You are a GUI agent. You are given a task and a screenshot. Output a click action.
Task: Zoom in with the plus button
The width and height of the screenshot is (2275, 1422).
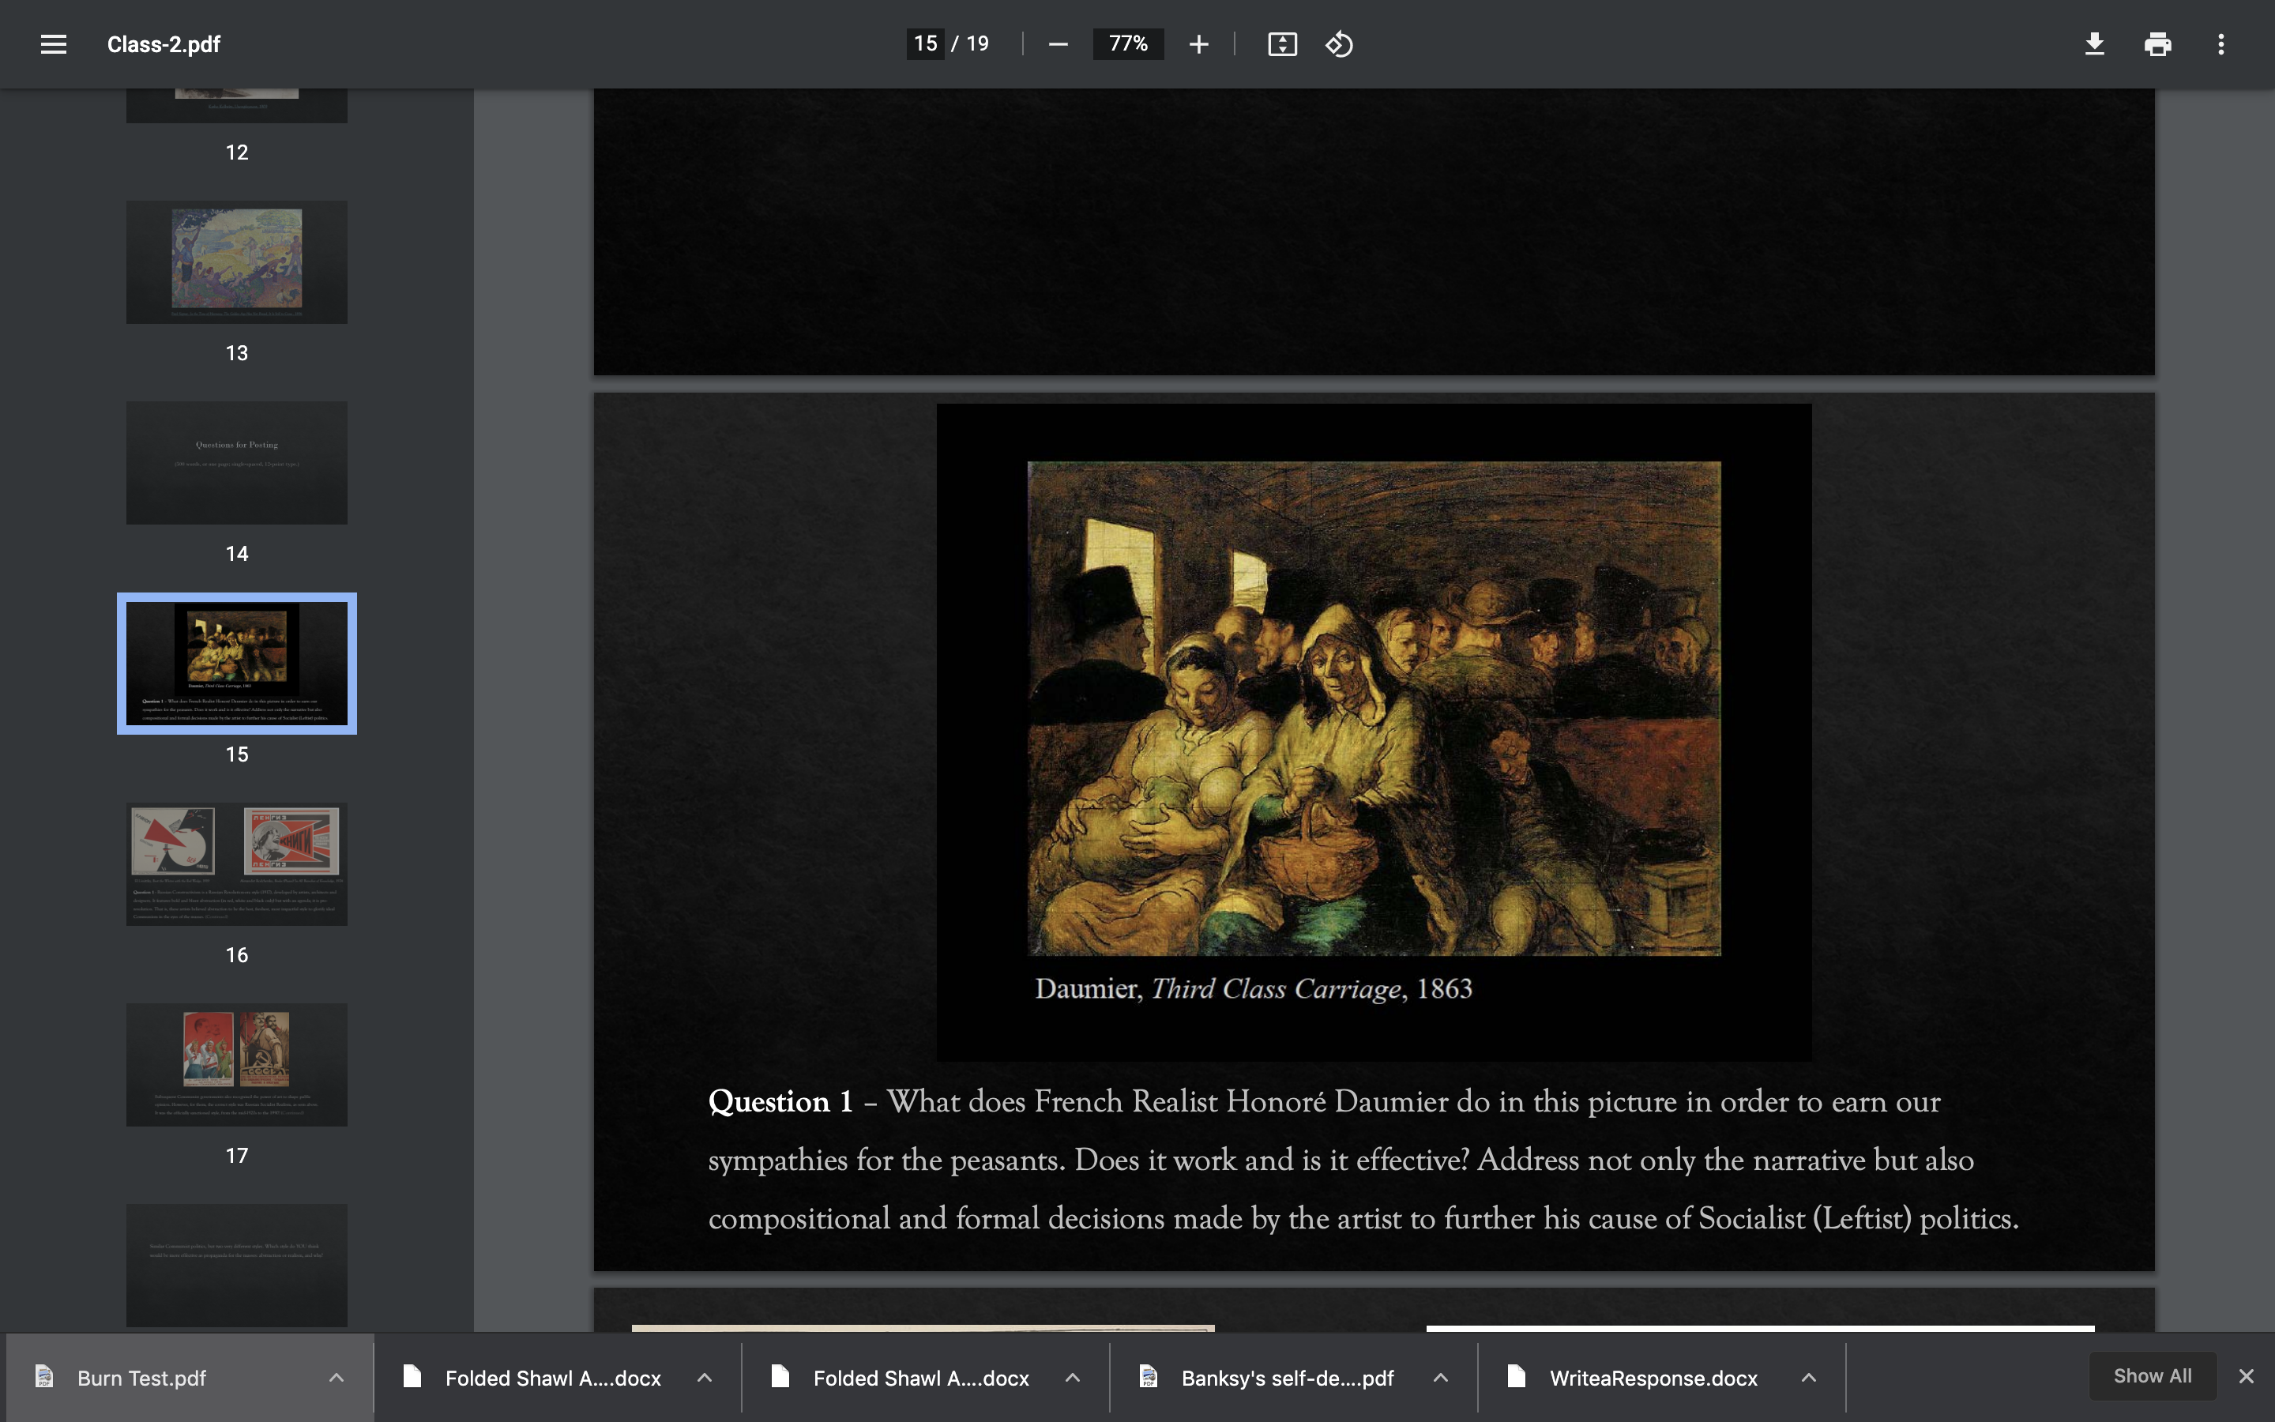tap(1198, 44)
